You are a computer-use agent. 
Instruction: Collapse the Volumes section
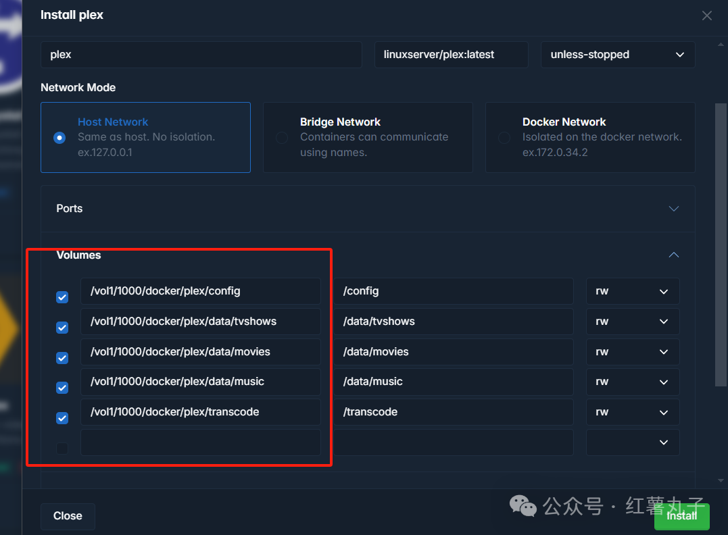pos(674,255)
